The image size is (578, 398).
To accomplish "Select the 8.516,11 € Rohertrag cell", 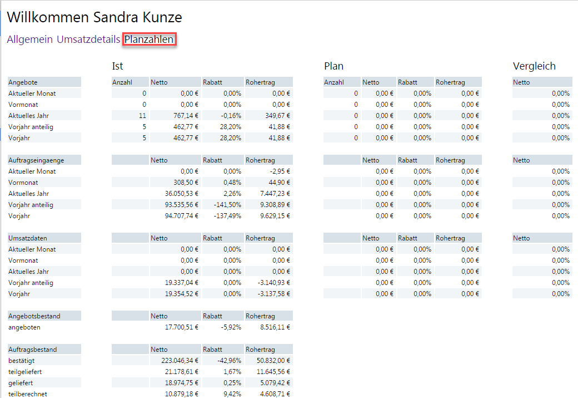I will pyautogui.click(x=273, y=327).
